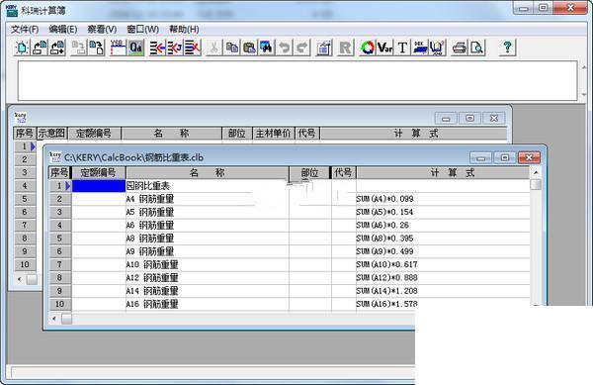Click the Paste clipboard icon
The image size is (593, 385).
click(x=249, y=48)
